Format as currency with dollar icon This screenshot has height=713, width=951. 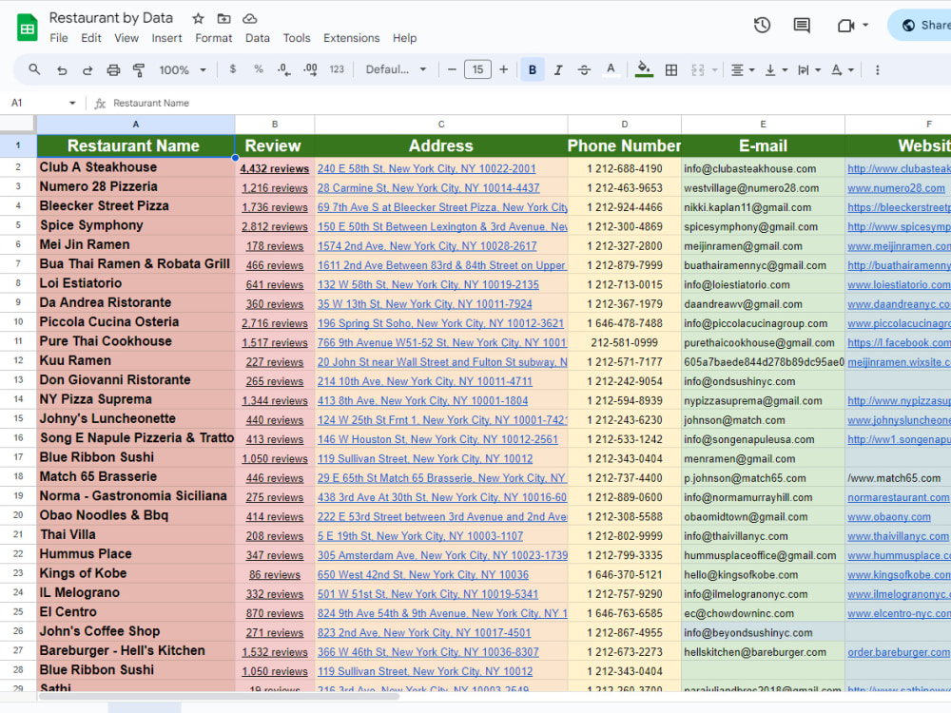tap(233, 69)
